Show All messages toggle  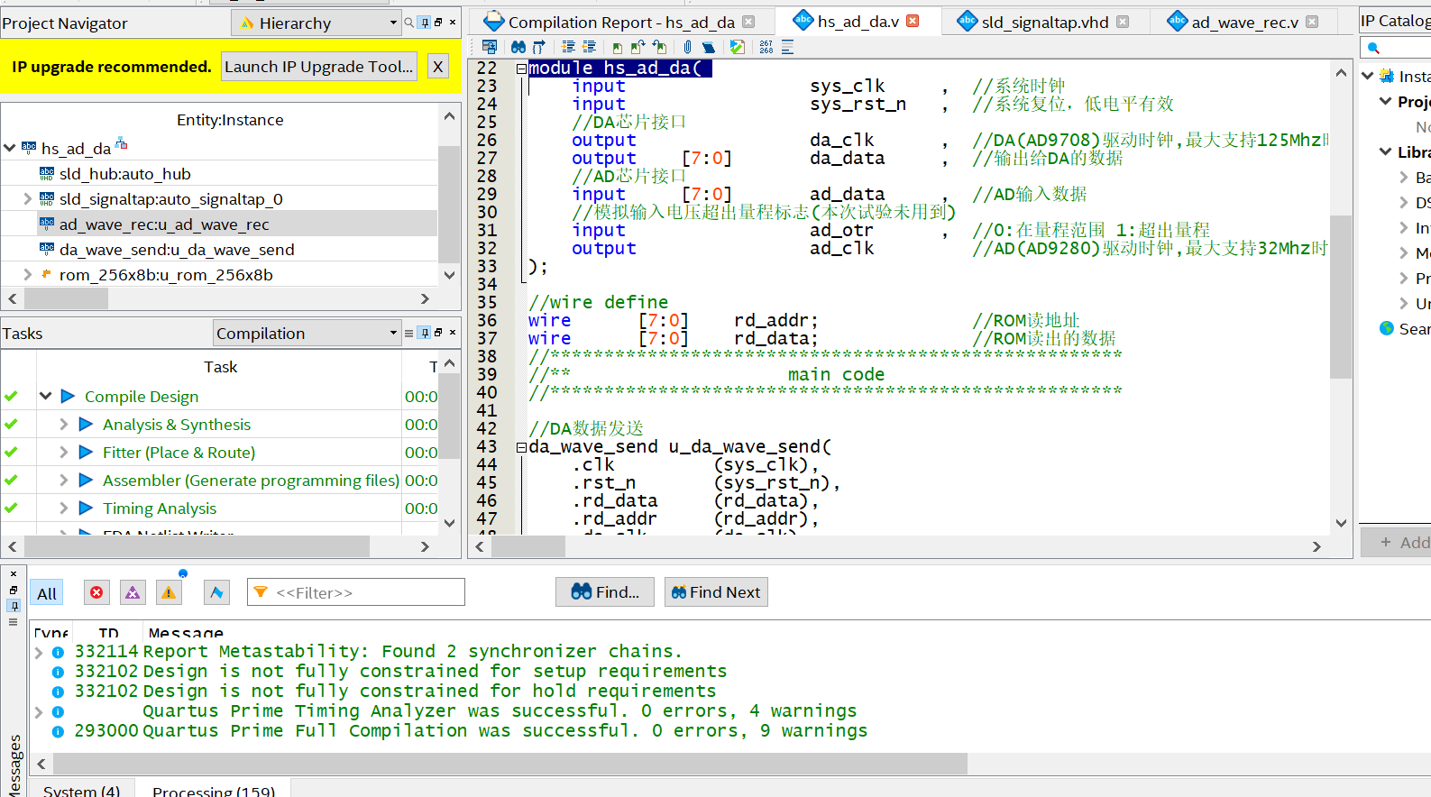point(47,593)
